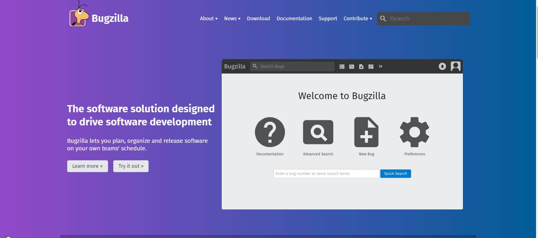Expand the News dropdown menu
The width and height of the screenshot is (538, 238).
(232, 19)
